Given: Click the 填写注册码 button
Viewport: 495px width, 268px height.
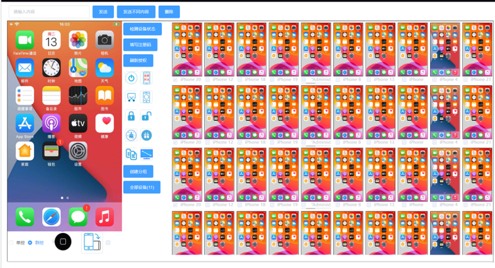Looking at the screenshot, I should tap(141, 45).
